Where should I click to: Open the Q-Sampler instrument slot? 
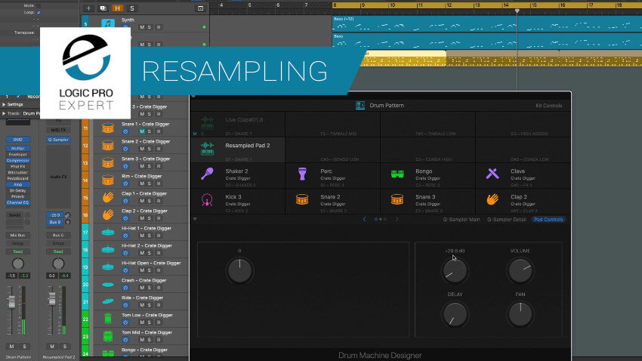pos(58,140)
